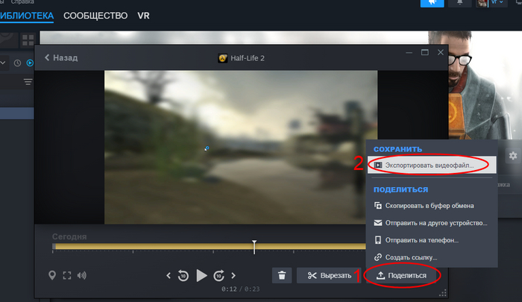The height and width of the screenshot is (302, 522).
Task: Choose Создать ссылку...
Action: 432,257
